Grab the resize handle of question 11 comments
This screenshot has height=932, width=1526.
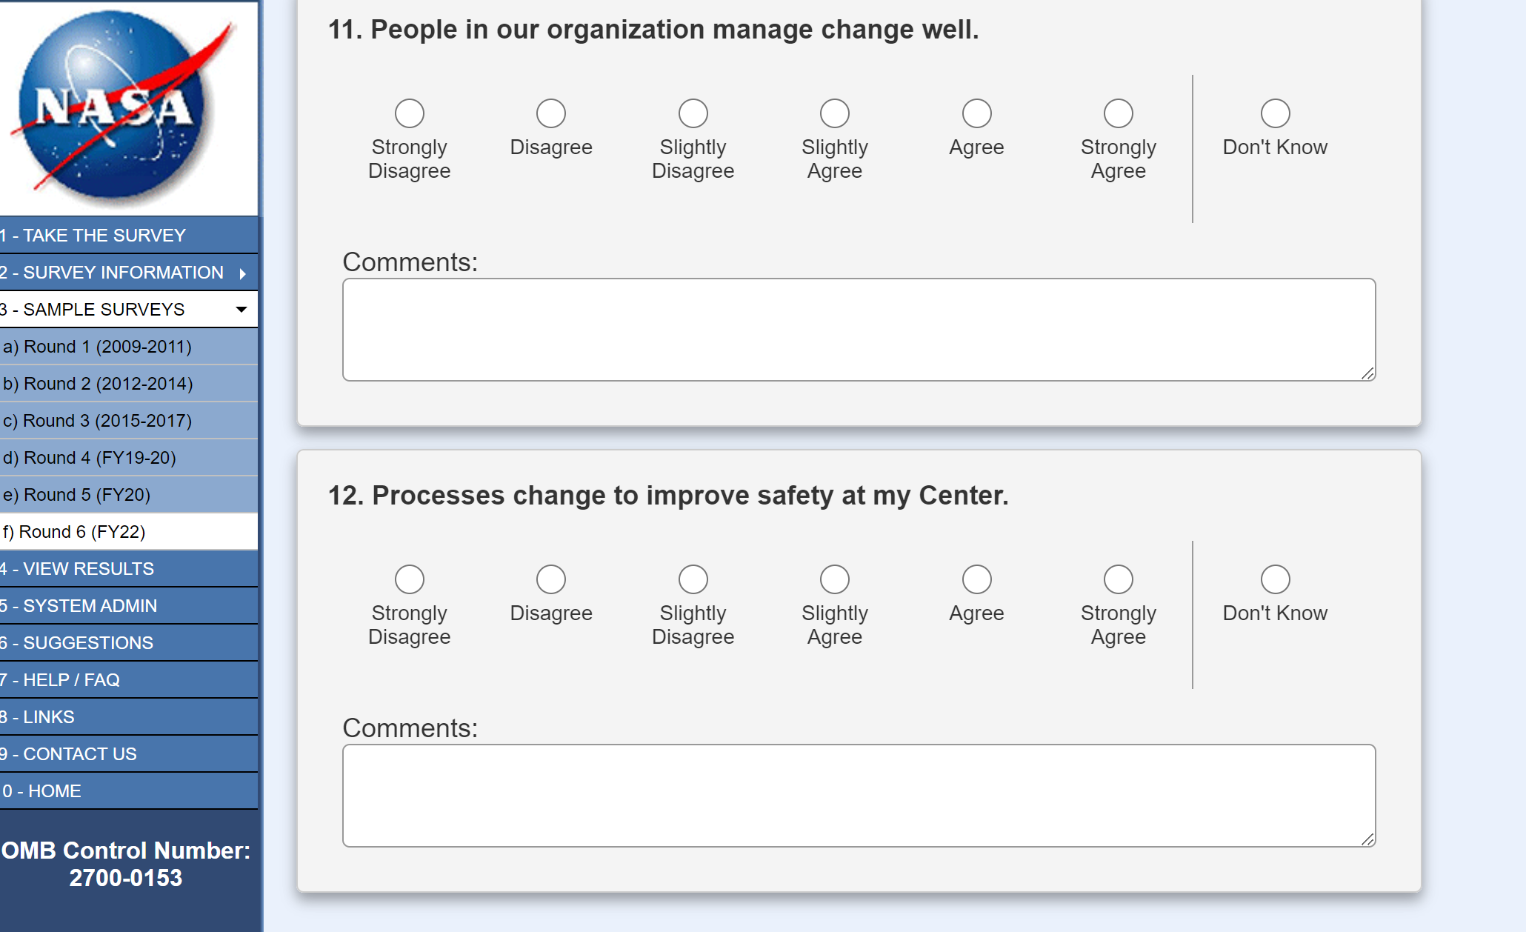1367,373
